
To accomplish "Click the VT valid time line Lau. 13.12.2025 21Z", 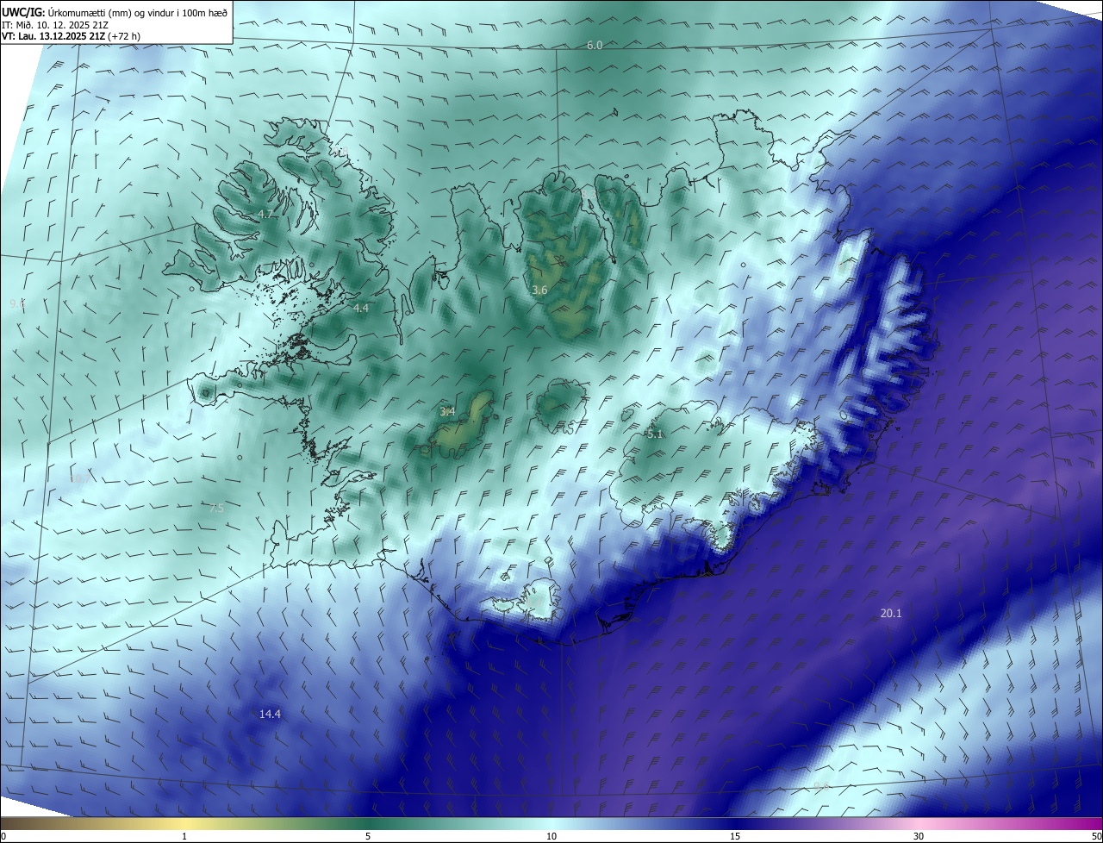I will [71, 36].
